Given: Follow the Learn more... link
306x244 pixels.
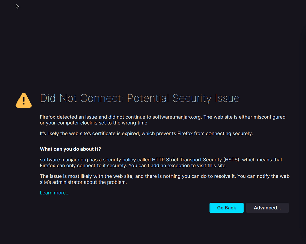Looking at the screenshot, I should pyautogui.click(x=54, y=193).
